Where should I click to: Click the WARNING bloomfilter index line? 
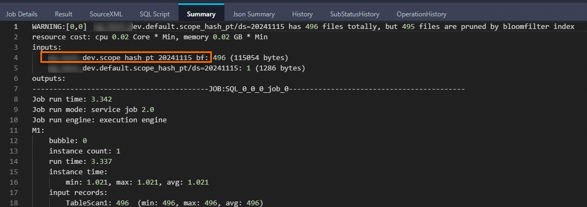pos(303,27)
